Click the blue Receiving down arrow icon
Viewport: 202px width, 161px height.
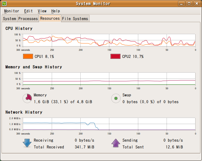point(27,143)
